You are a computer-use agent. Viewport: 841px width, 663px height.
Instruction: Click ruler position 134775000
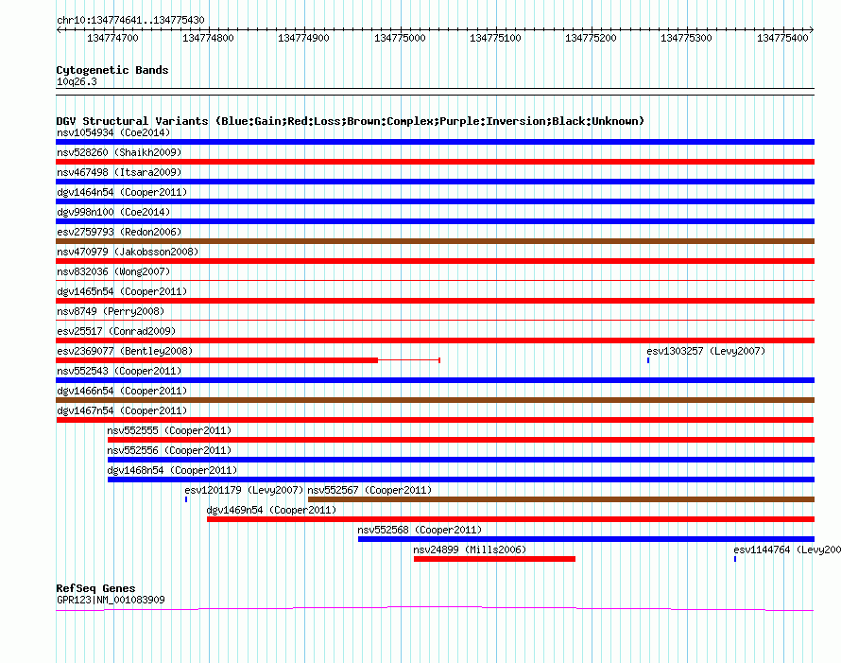pos(400,38)
